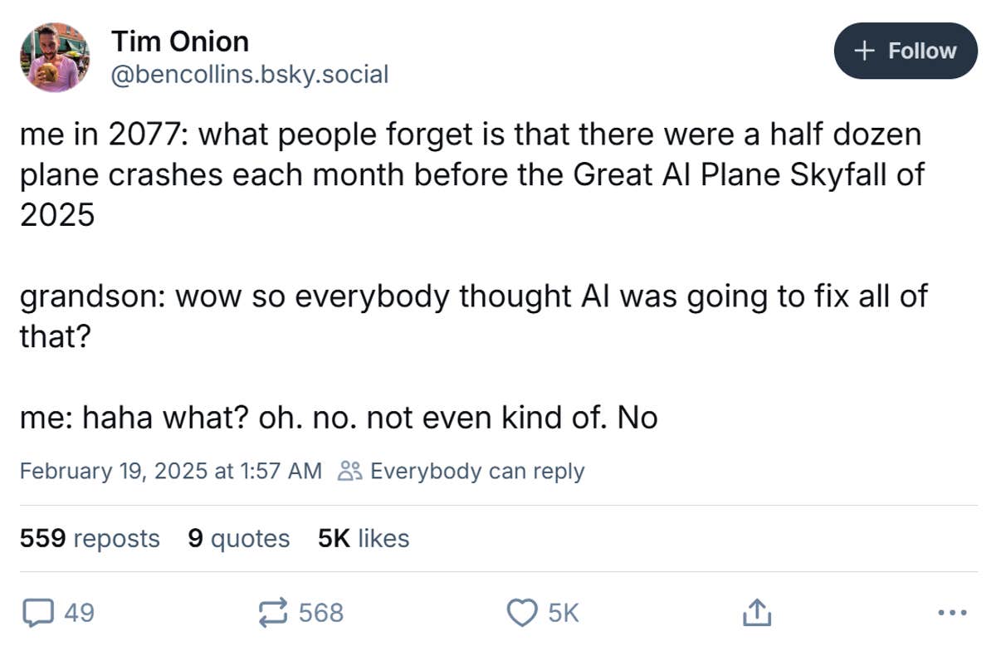Viewport: 996px width, 646px height.
Task: Click the people icon beside reply settings
Action: click(x=349, y=472)
